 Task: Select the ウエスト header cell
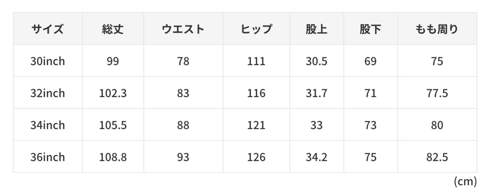(x=183, y=29)
